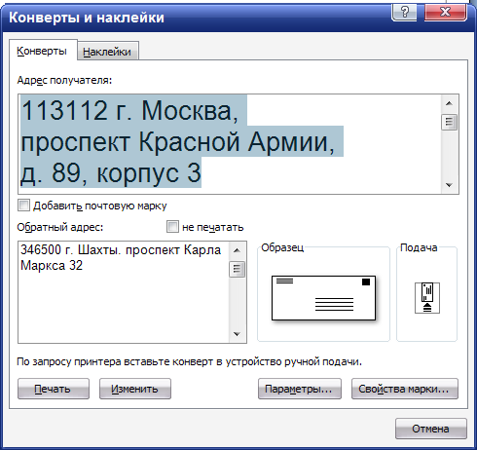This screenshot has height=450, width=477.
Task: Open Свойства марки... button
Action: 405,389
